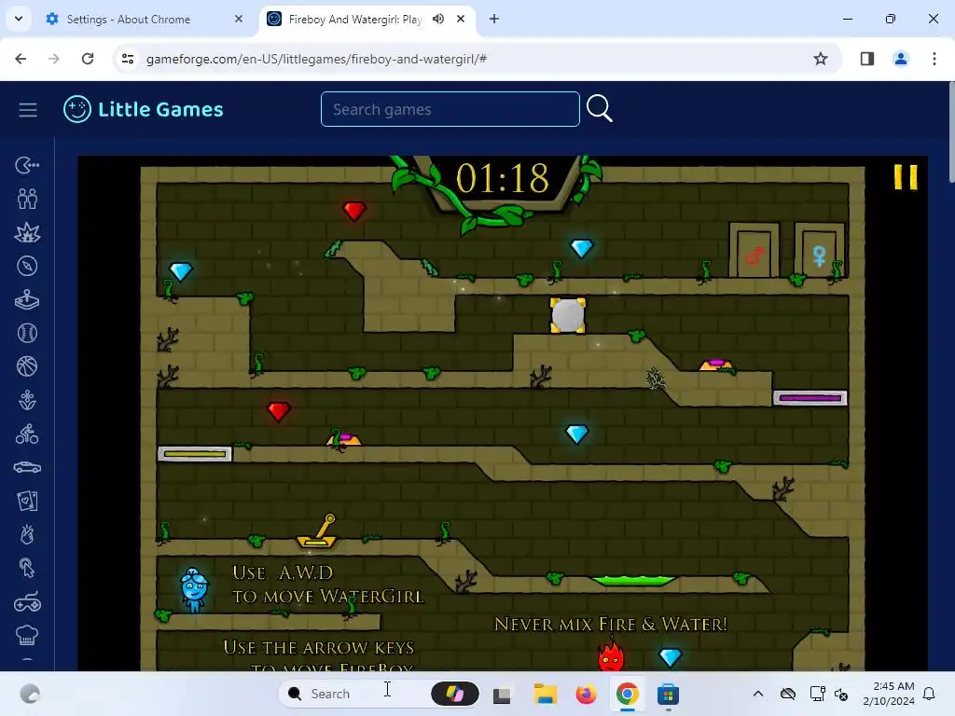Click the Watergirl character in game
955x716 pixels.
(x=194, y=590)
